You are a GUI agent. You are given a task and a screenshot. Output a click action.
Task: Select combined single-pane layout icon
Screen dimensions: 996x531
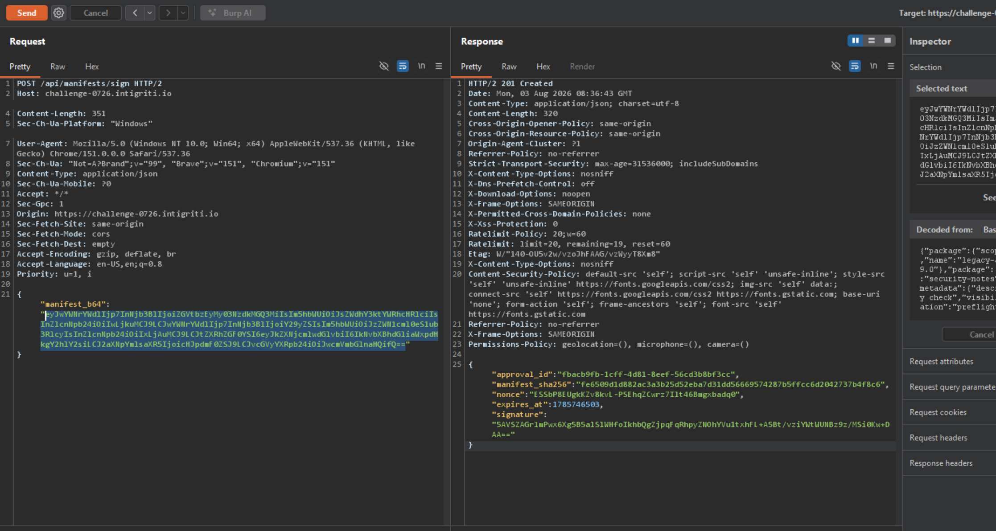pos(888,41)
